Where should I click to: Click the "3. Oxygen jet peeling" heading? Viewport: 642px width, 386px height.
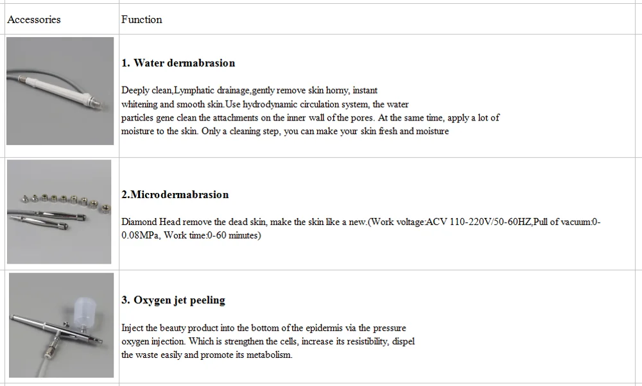pos(173,300)
